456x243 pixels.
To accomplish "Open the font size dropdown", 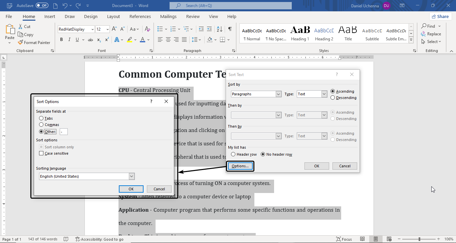I will (x=107, y=29).
